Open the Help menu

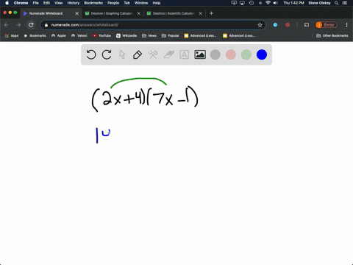coord(157,3)
